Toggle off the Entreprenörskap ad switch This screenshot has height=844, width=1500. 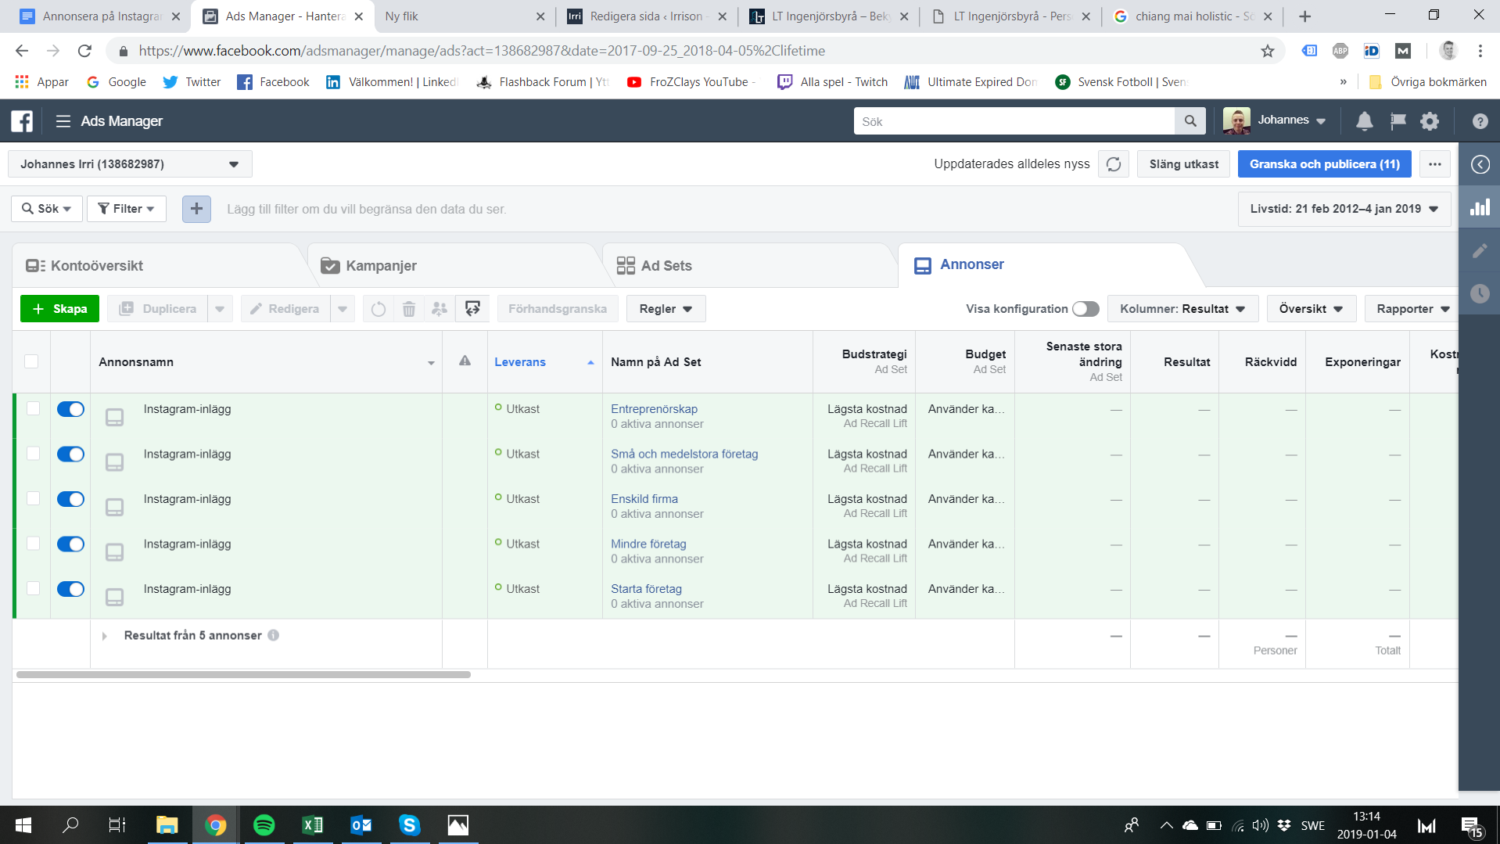pyautogui.click(x=70, y=409)
